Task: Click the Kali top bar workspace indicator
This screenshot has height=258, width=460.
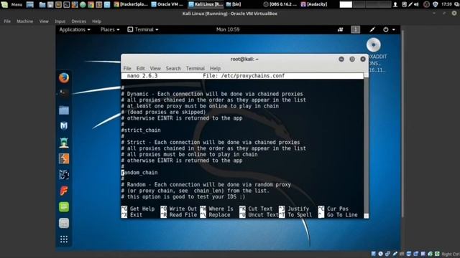Action: pyautogui.click(x=355, y=29)
